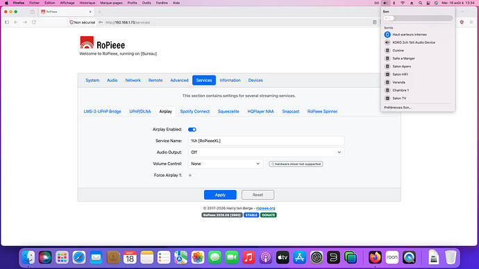479x269 pixels.
Task: Open Calendar from the Dock
Action: coord(130,257)
